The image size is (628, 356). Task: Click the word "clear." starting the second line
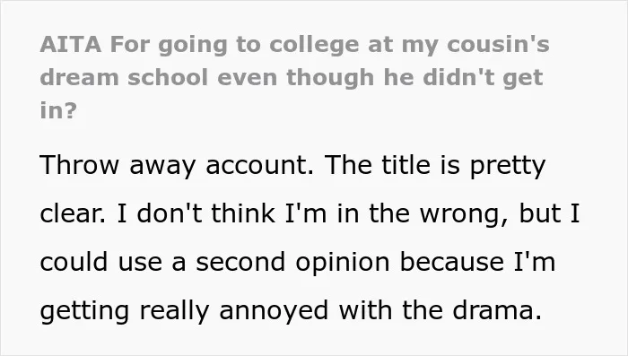pos(74,213)
